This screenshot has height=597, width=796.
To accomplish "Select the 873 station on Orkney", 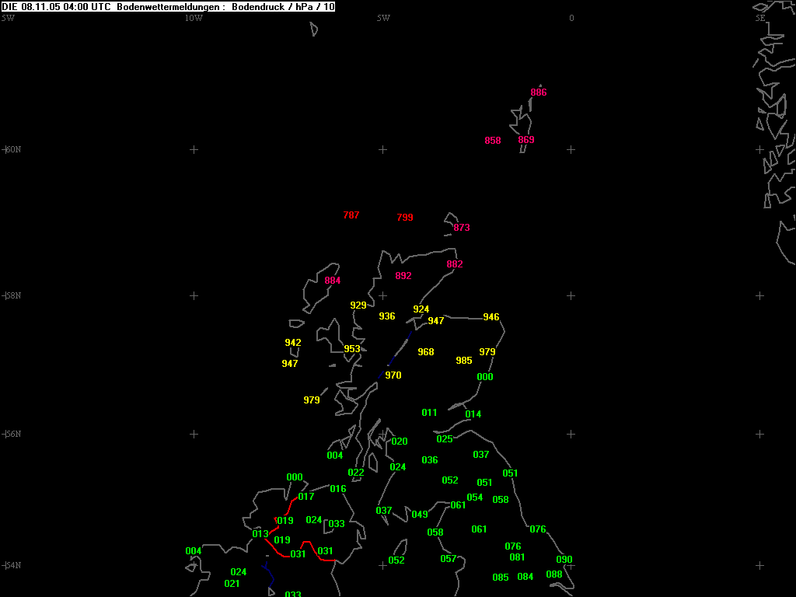I will click(462, 228).
